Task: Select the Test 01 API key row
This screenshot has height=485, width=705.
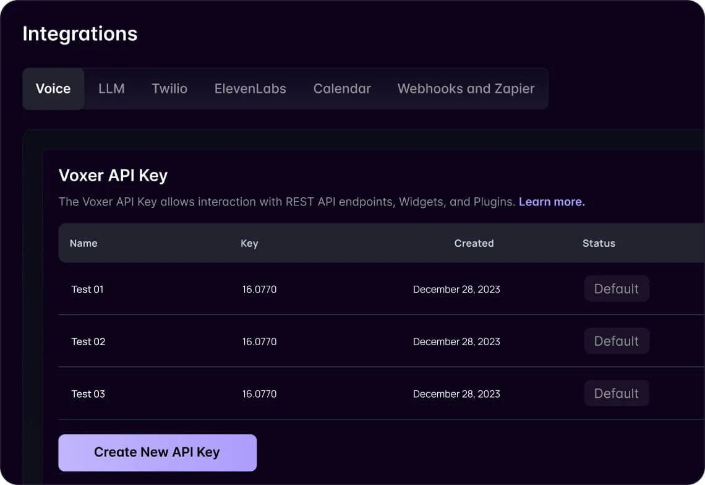Action: [x=87, y=289]
